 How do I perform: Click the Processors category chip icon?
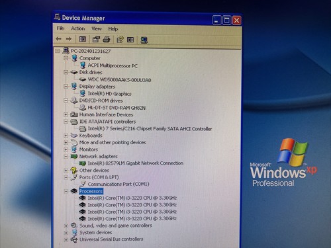[74, 191]
